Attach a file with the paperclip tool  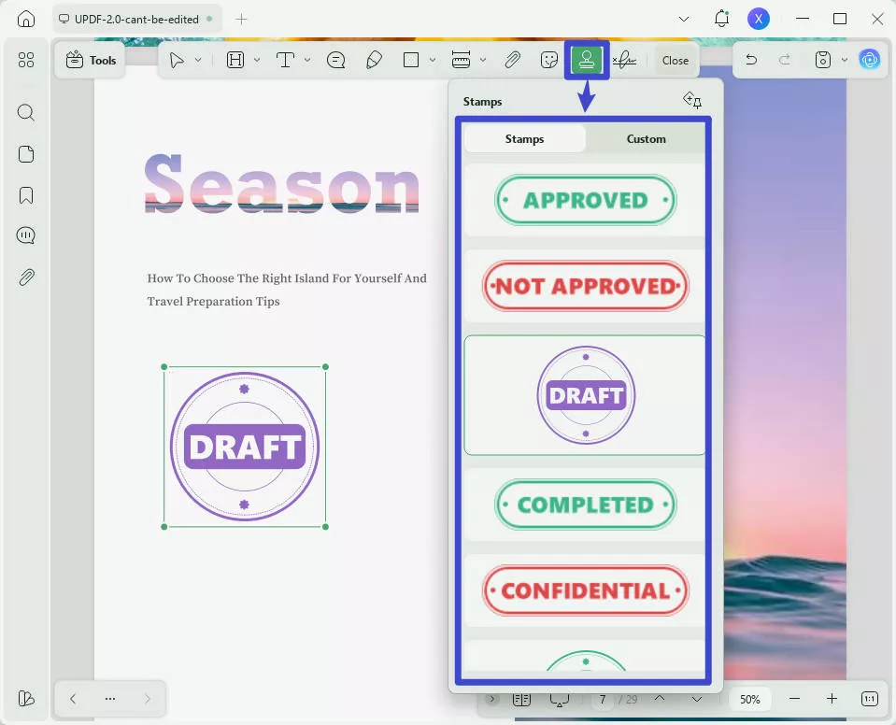point(512,59)
